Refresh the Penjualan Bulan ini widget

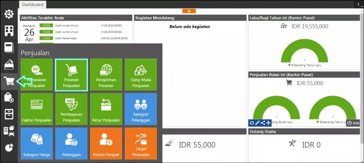251,123
